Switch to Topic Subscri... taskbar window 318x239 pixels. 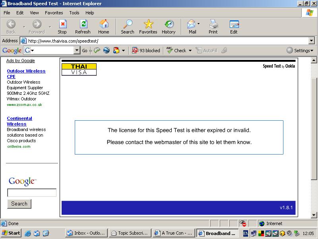(x=130, y=233)
